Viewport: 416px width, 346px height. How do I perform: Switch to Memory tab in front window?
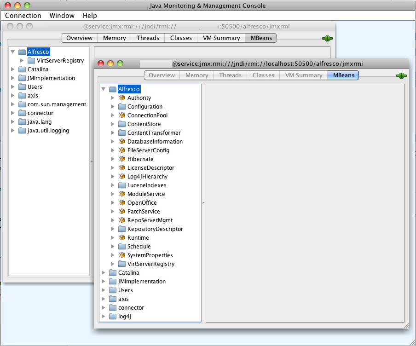pyautogui.click(x=196, y=75)
